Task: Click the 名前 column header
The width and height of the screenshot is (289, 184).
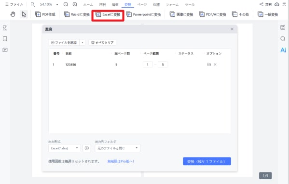Action: point(69,53)
